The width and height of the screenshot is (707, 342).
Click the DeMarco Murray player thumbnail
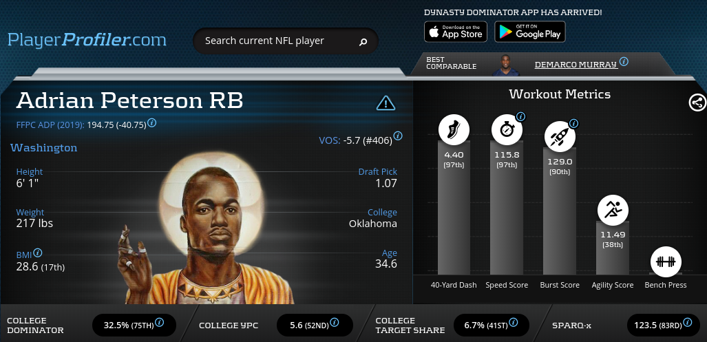point(506,65)
